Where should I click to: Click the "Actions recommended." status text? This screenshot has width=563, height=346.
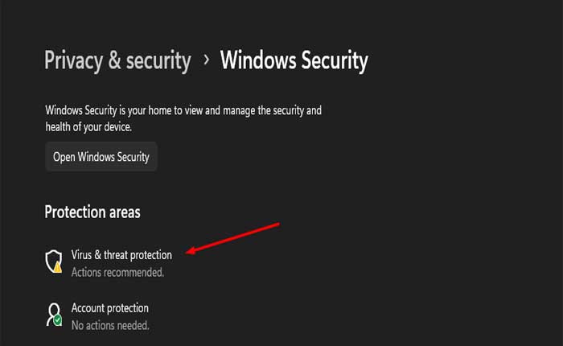[x=117, y=273]
